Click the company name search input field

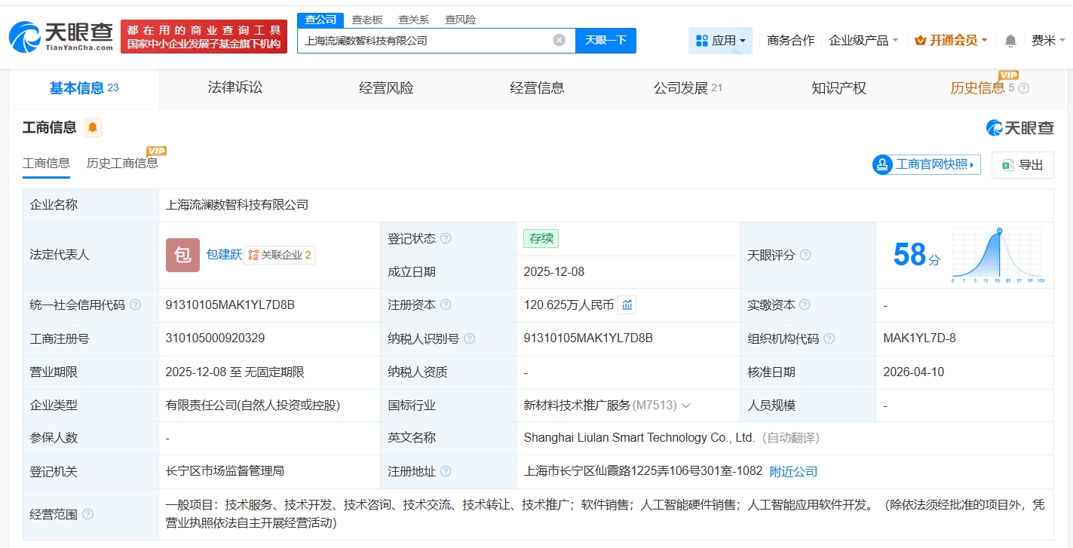[x=426, y=41]
